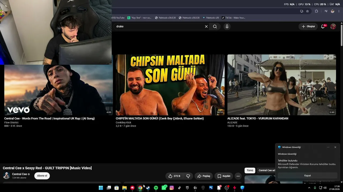Open TikTok from the taskbar
Viewport: 343px width, 192px height.
click(180, 188)
